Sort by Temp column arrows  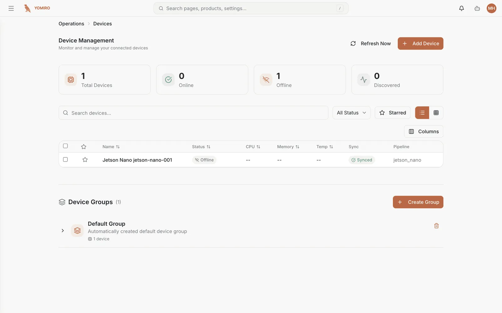(331, 147)
